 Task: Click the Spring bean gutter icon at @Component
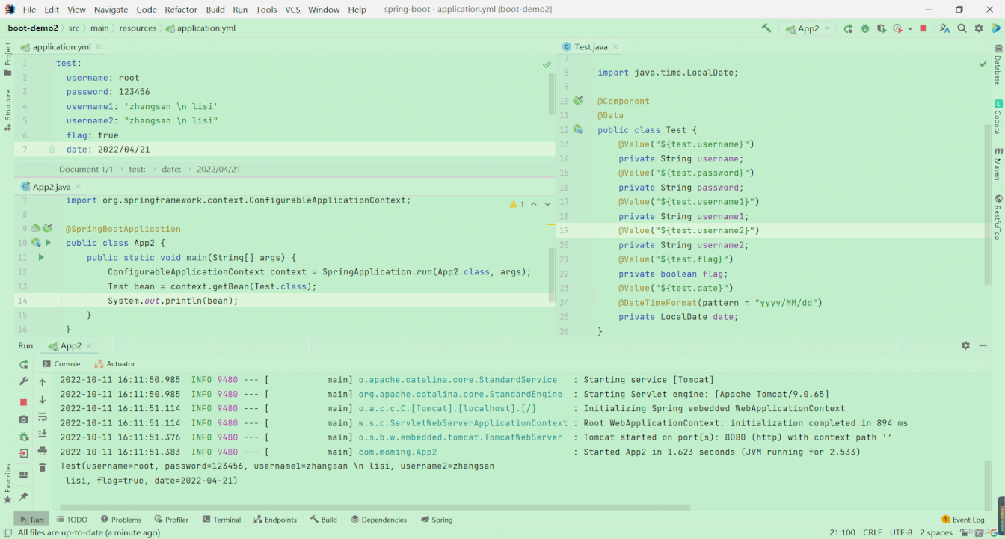[578, 101]
